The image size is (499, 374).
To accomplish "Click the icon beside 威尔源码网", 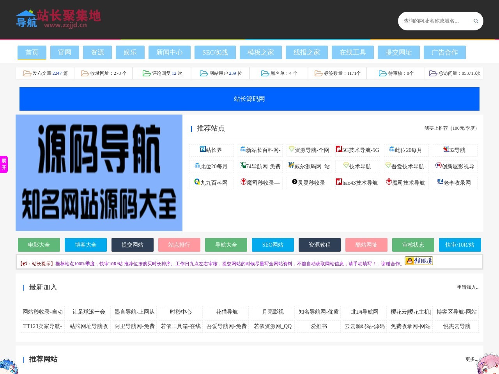I will pos(291,165).
